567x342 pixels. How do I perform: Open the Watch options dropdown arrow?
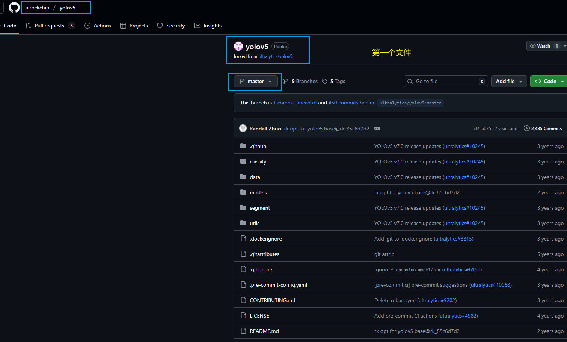click(x=565, y=46)
